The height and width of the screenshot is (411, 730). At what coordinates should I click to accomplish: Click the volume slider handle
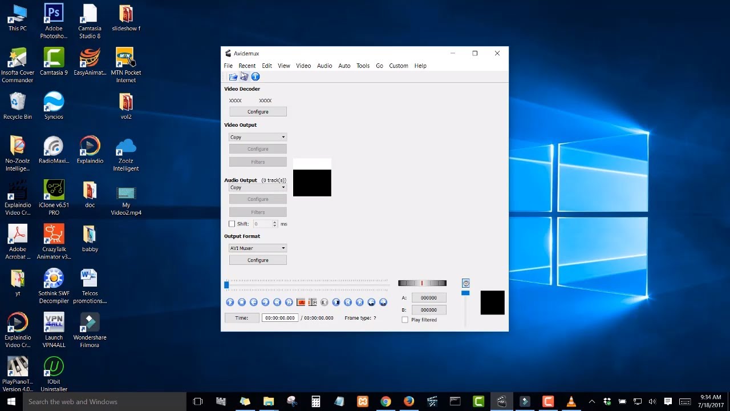tap(465, 293)
